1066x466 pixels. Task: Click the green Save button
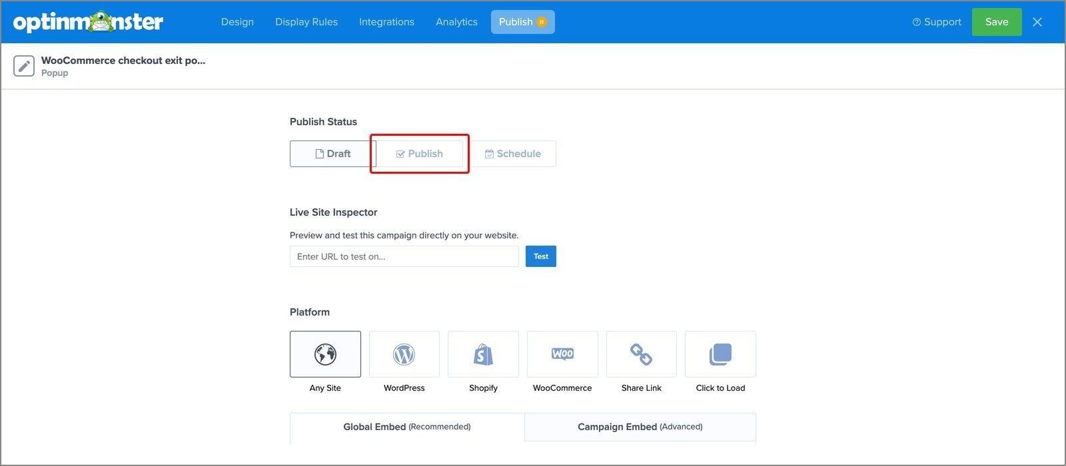(x=997, y=22)
